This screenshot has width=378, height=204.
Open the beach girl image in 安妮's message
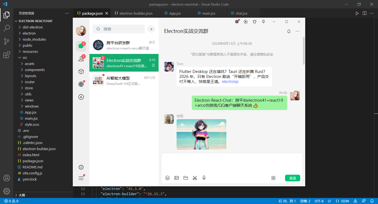(201, 134)
